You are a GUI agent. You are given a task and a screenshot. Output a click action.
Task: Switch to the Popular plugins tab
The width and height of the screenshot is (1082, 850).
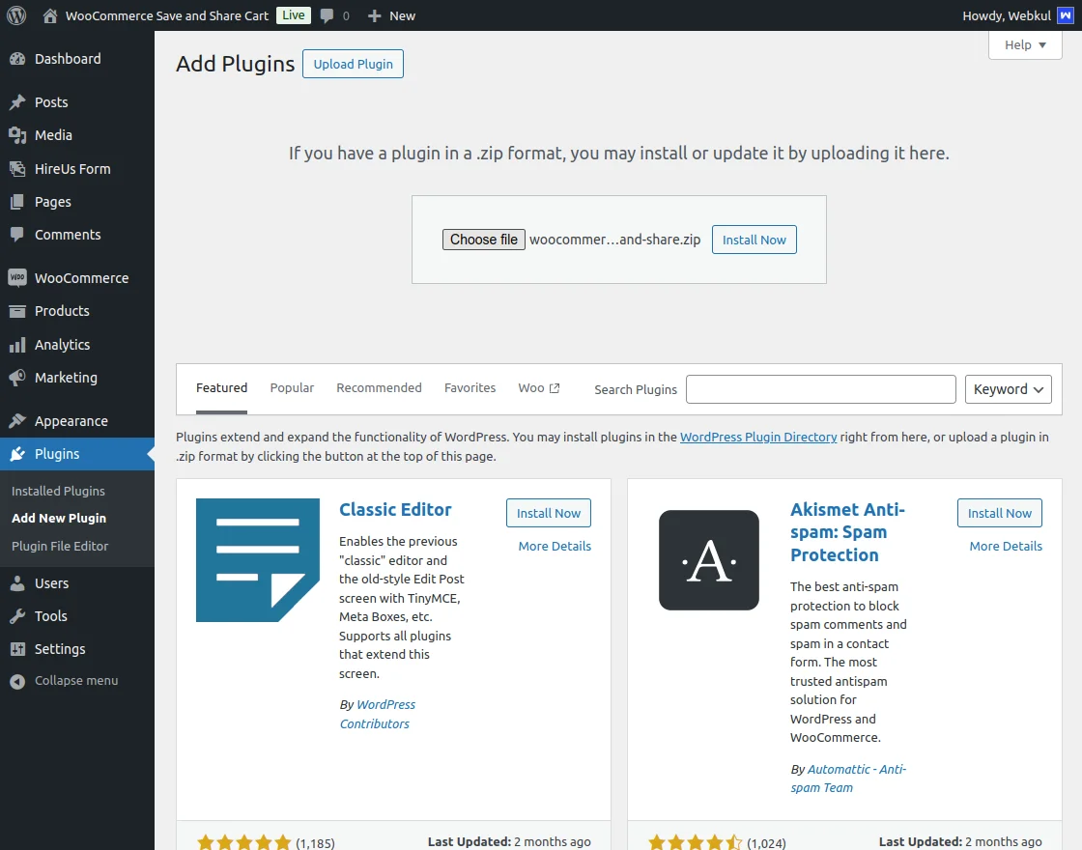coord(292,387)
